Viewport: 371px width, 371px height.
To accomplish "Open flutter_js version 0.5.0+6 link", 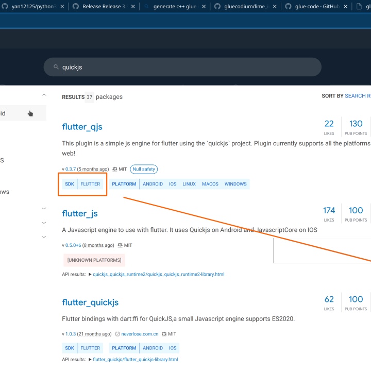I will pyautogui.click(x=73, y=245).
